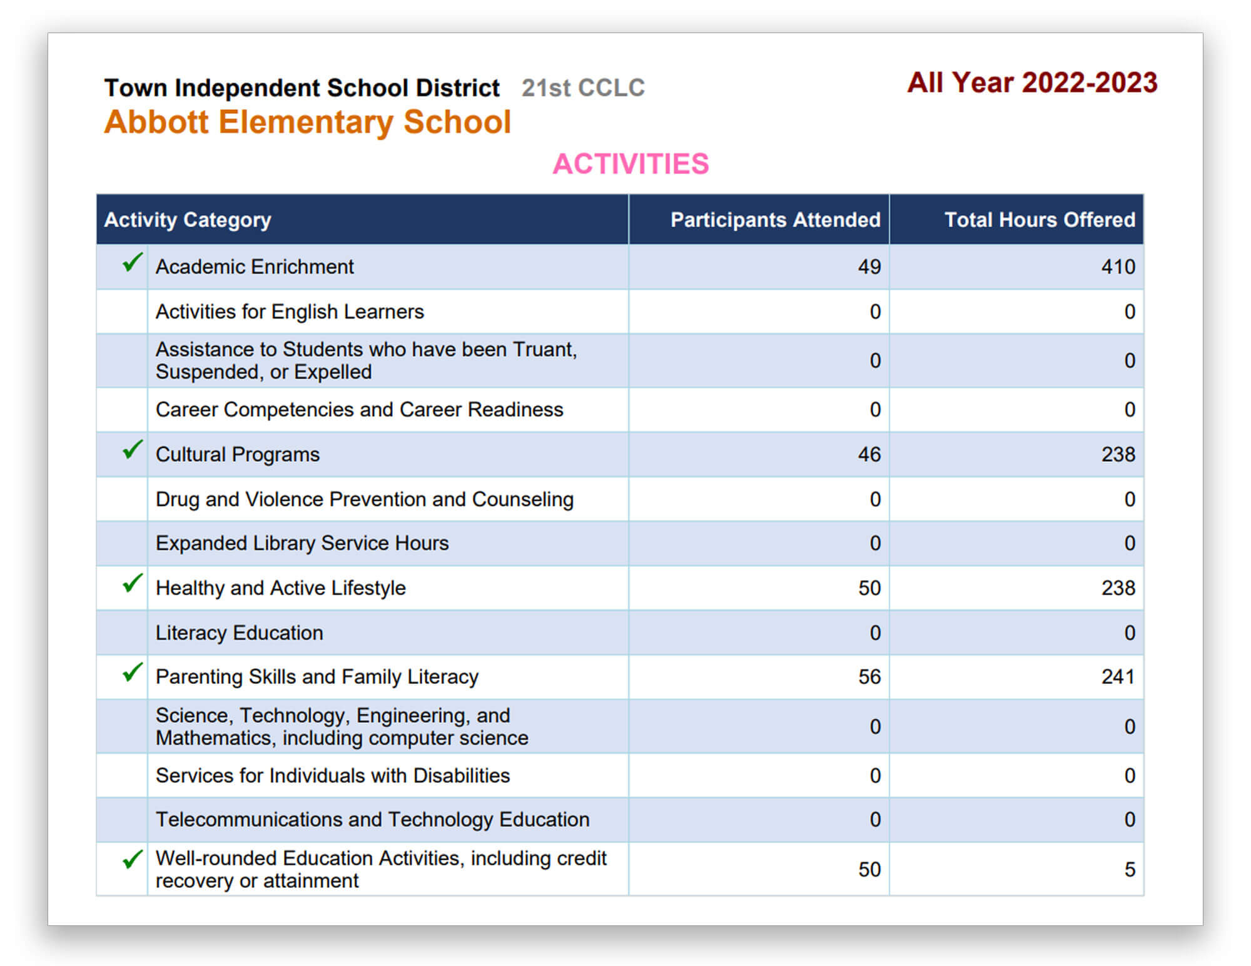Click the Participants Attended column header
Viewport: 1251px width, 966px height.
pyautogui.click(x=774, y=220)
